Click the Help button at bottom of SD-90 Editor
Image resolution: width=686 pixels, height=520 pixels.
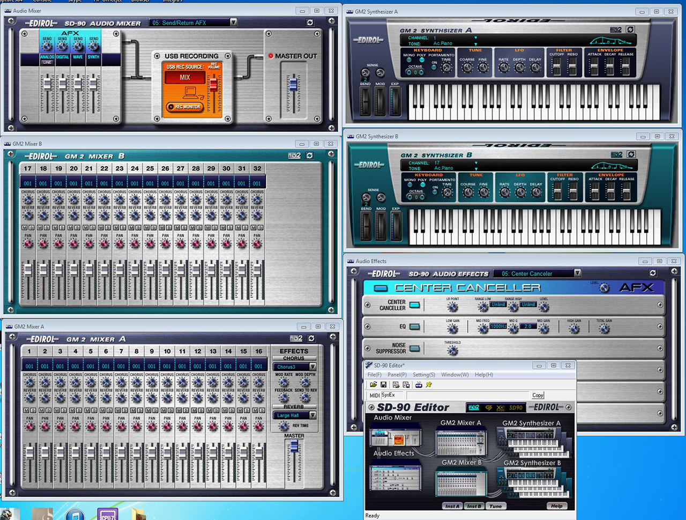pyautogui.click(x=557, y=506)
